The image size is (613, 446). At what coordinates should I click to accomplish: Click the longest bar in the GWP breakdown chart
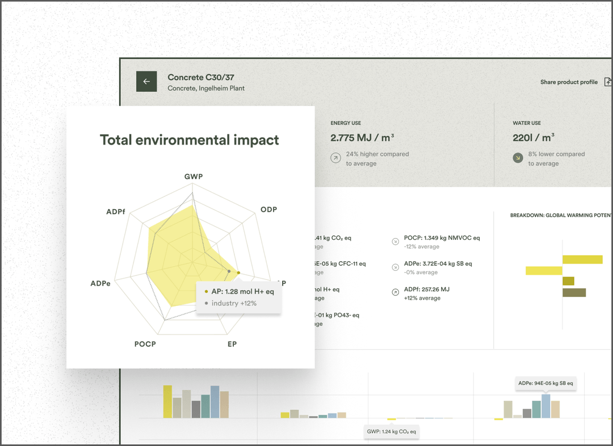582,259
